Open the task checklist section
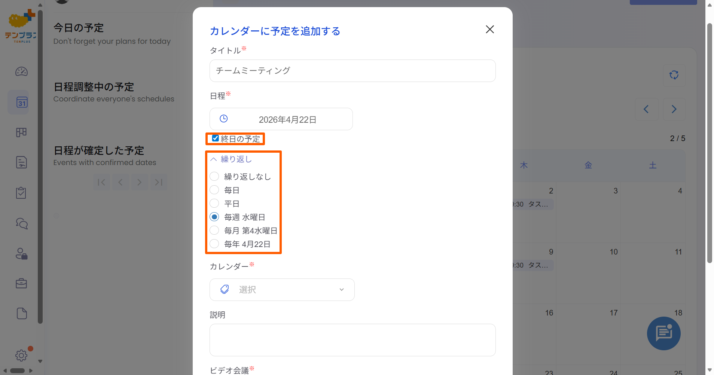Screen dimensions: 714x375 tap(21, 193)
